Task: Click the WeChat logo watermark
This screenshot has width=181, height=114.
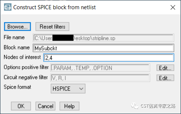Action: tap(135, 106)
